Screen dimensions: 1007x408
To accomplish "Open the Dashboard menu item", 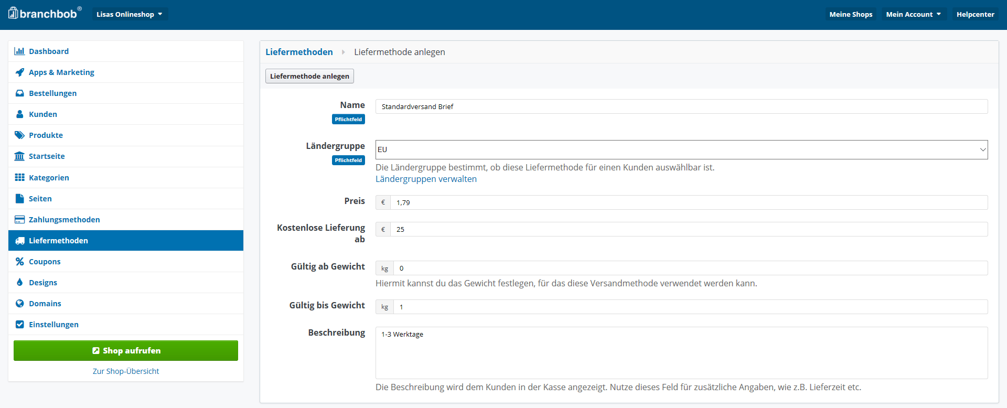I will 126,51.
